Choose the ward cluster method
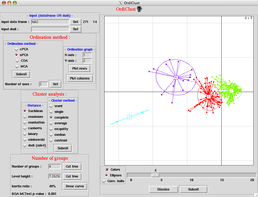This screenshot has height=197, width=258. (51, 106)
